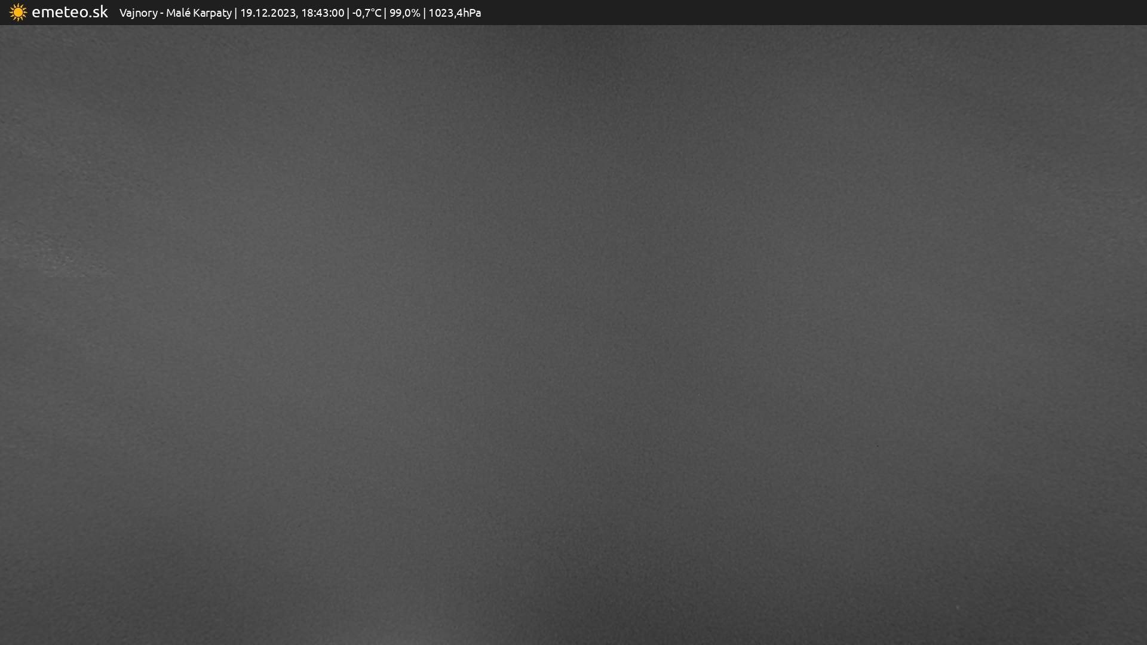Click the center of the webcam image
Screen dimensions: 1147x645
(573, 334)
